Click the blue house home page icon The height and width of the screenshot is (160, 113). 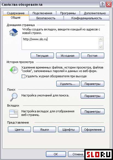tap(14, 32)
